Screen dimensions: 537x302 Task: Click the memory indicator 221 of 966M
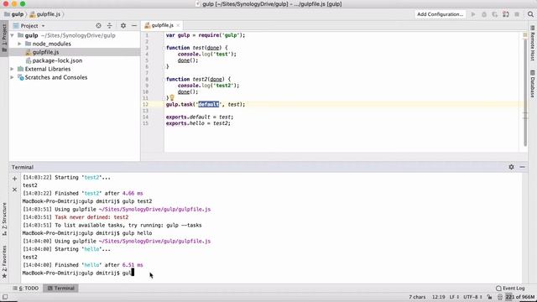pos(520,297)
